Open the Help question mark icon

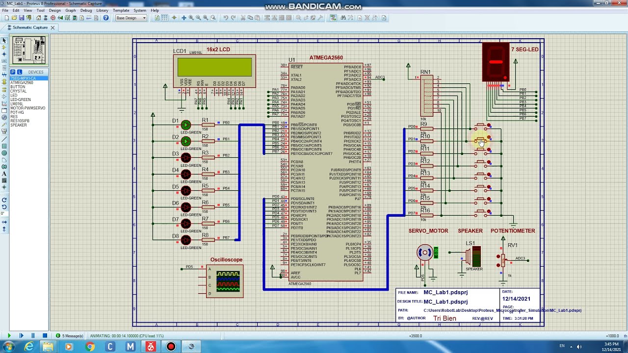(x=105, y=18)
